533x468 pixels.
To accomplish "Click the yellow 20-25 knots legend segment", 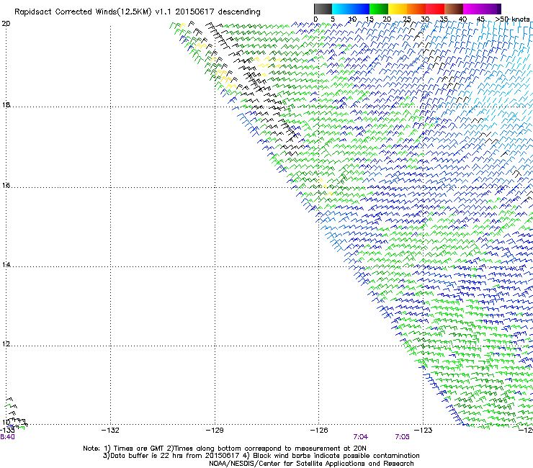I will point(398,9).
